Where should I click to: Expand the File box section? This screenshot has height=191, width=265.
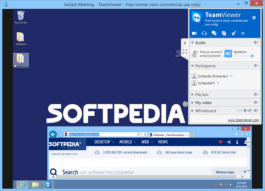[192, 94]
